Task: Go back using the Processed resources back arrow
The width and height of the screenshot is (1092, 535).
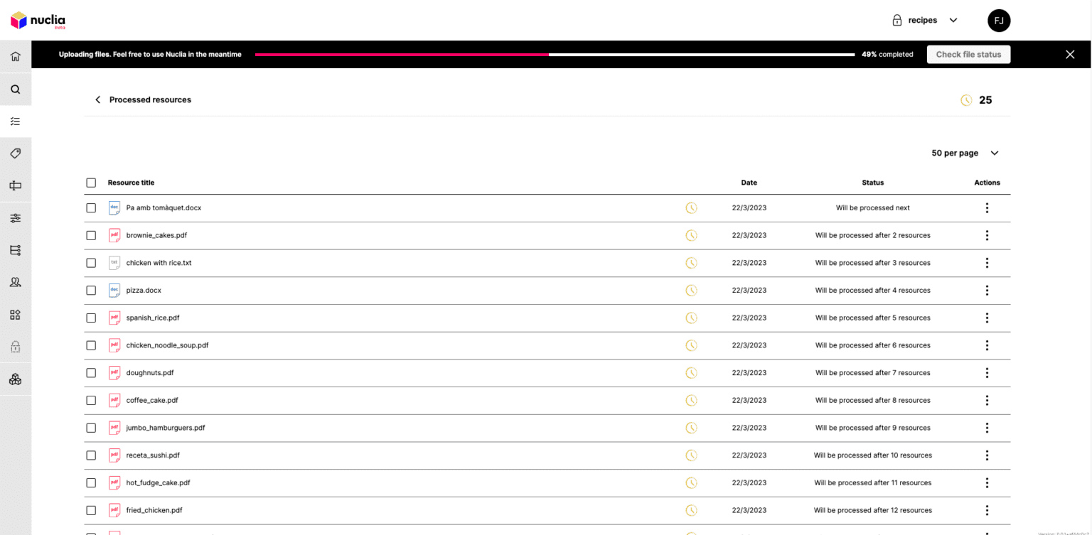Action: pyautogui.click(x=97, y=99)
